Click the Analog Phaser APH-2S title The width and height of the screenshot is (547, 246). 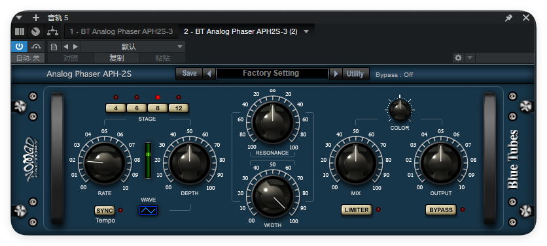pyautogui.click(x=89, y=74)
